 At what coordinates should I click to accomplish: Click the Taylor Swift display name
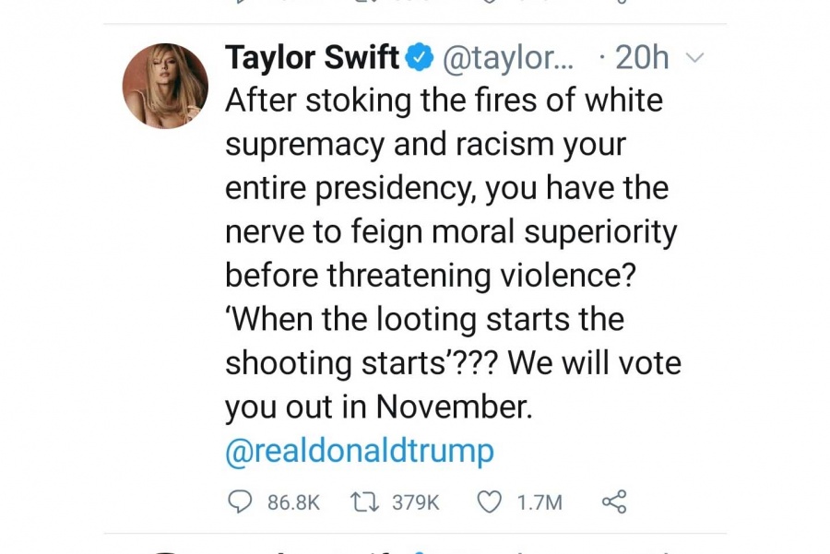[x=312, y=57]
